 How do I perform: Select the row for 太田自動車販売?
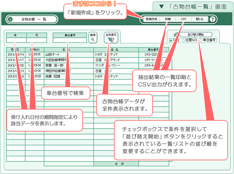tap(88, 60)
